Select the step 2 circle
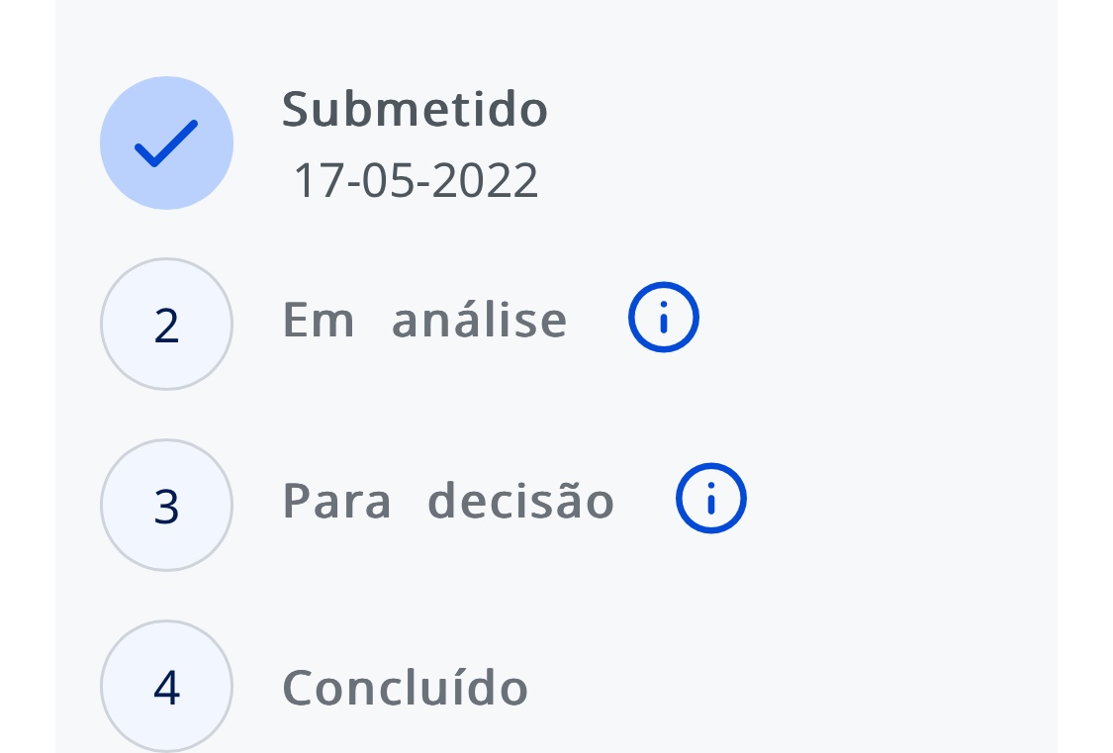 (166, 325)
